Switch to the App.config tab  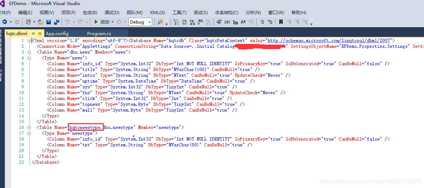pos(57,34)
